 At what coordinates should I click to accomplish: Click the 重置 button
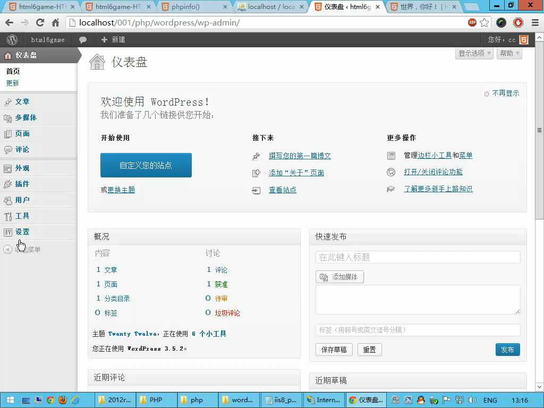[370, 350]
